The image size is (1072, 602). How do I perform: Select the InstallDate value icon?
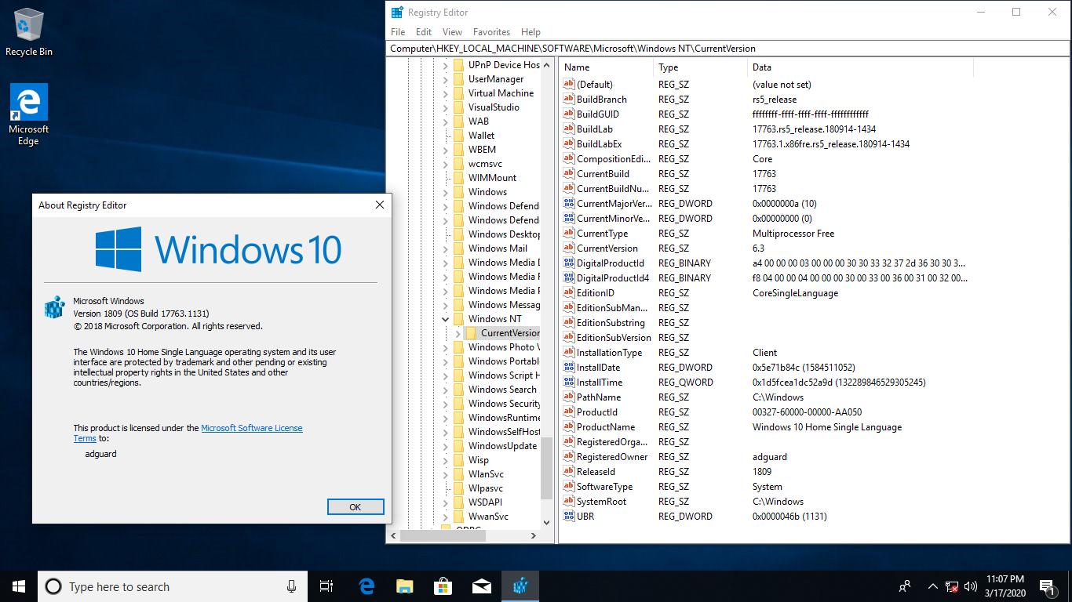(x=569, y=368)
